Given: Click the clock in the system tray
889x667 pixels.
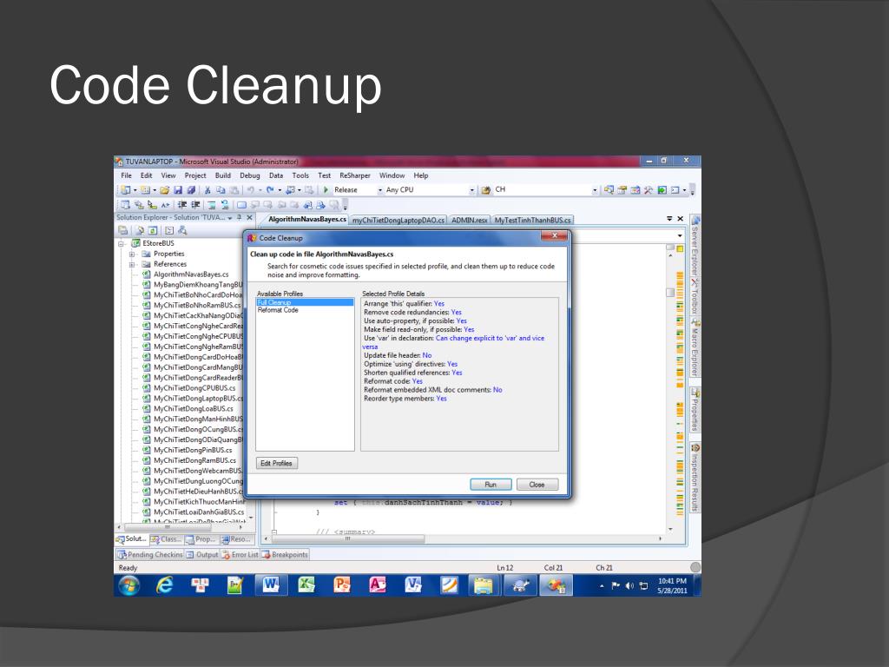Looking at the screenshot, I should [x=673, y=586].
